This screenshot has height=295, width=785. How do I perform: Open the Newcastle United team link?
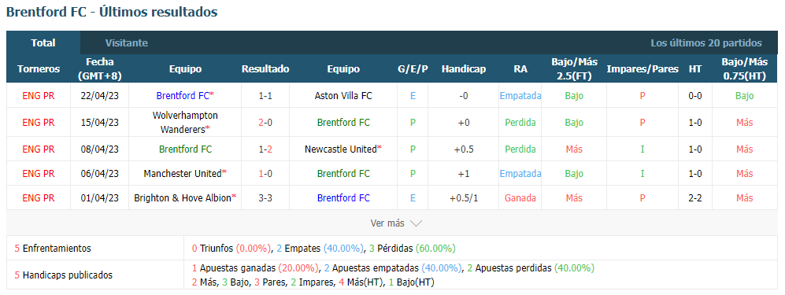point(340,149)
